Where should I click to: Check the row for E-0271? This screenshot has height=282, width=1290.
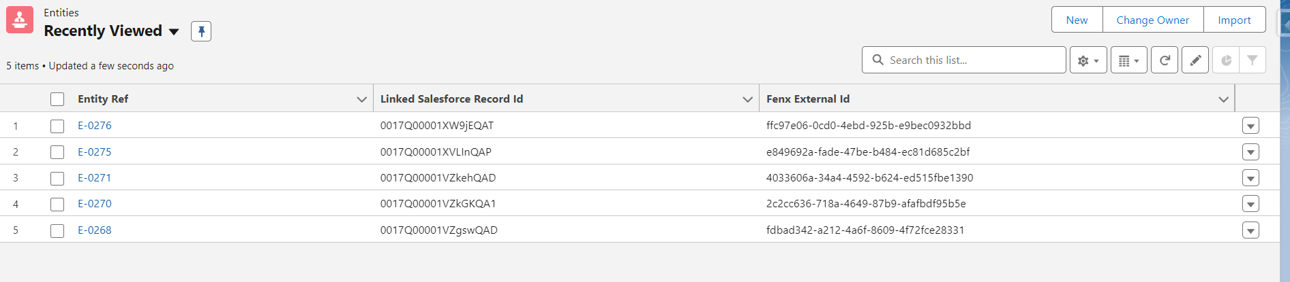57,178
